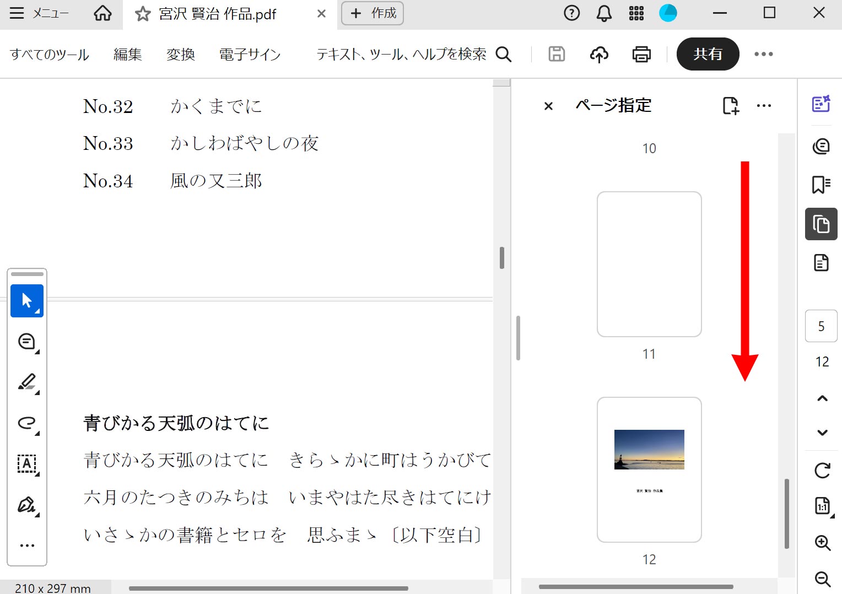Open the AI Assistant panel
Screen dimensions: 842x594
point(821,104)
